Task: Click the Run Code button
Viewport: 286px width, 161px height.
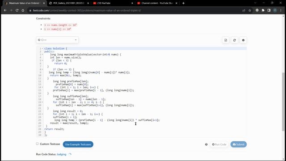Action: click(219, 144)
